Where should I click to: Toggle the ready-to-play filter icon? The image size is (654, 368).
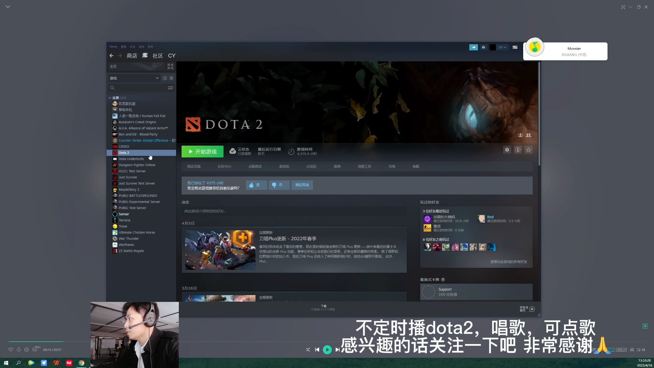pyautogui.click(x=171, y=78)
